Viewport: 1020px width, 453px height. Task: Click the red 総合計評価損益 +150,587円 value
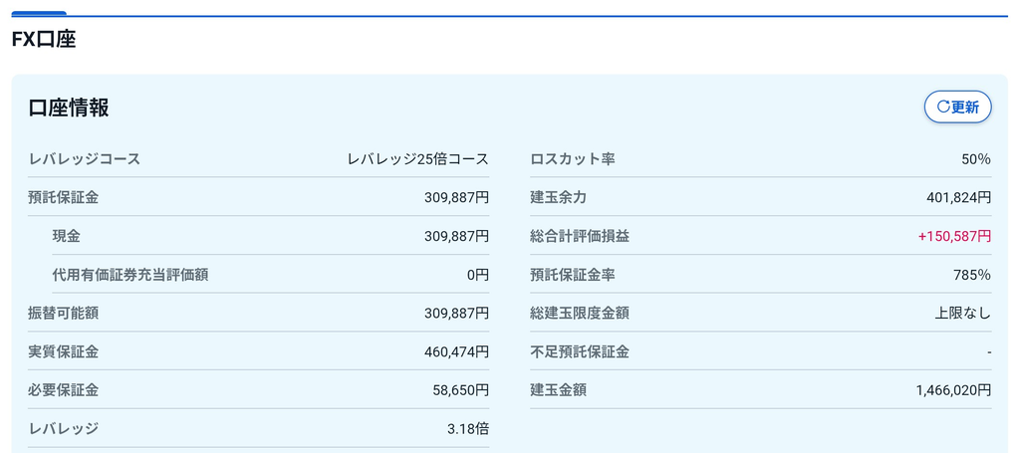954,237
